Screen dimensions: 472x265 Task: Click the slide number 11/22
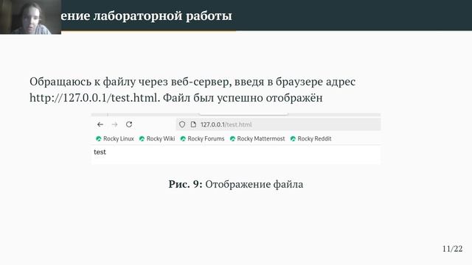(x=452, y=249)
